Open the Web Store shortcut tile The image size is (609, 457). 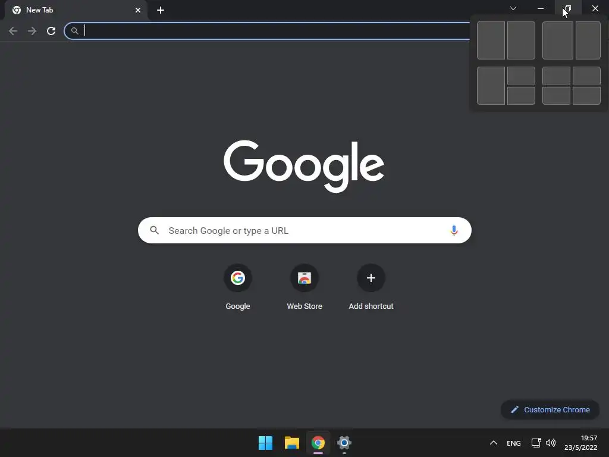[x=304, y=287]
